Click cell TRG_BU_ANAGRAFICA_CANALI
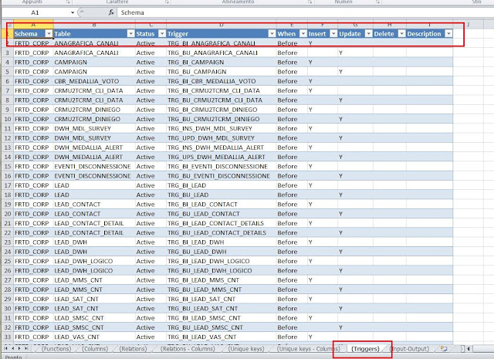The image size is (494, 359). click(x=222, y=52)
